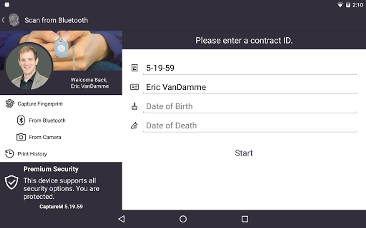
Task: Tap the Premium Security shield icon
Action: tap(12, 182)
